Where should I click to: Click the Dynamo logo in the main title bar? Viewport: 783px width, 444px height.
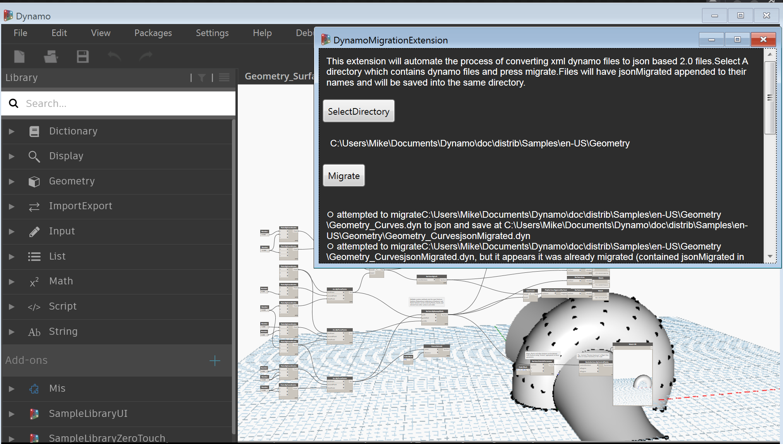click(8, 15)
